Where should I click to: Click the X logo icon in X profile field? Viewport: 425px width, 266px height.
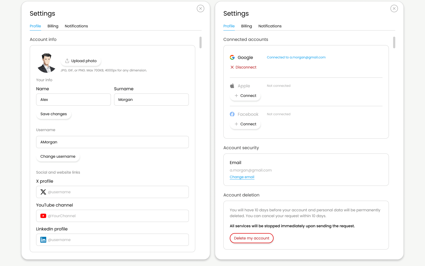pyautogui.click(x=43, y=192)
